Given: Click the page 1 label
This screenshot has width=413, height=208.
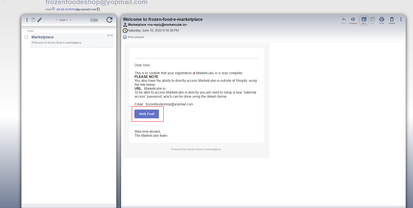Looking at the screenshot, I should pyautogui.click(x=64, y=20).
